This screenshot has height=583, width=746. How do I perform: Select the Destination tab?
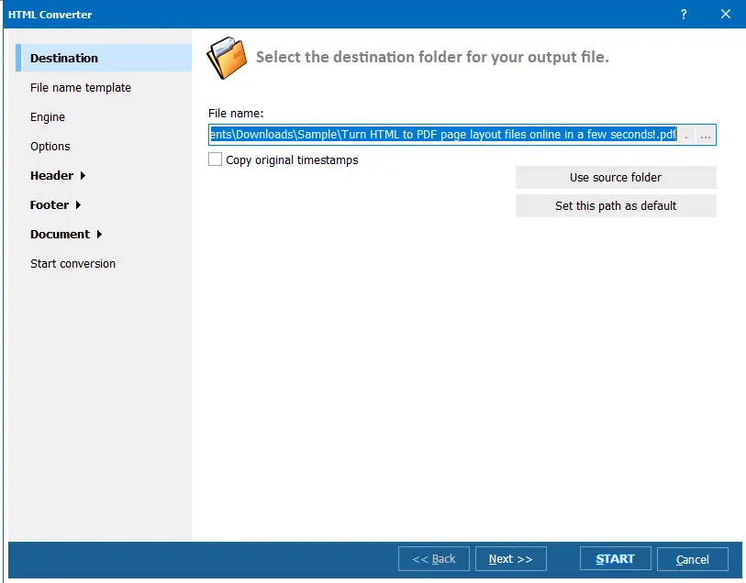[104, 58]
